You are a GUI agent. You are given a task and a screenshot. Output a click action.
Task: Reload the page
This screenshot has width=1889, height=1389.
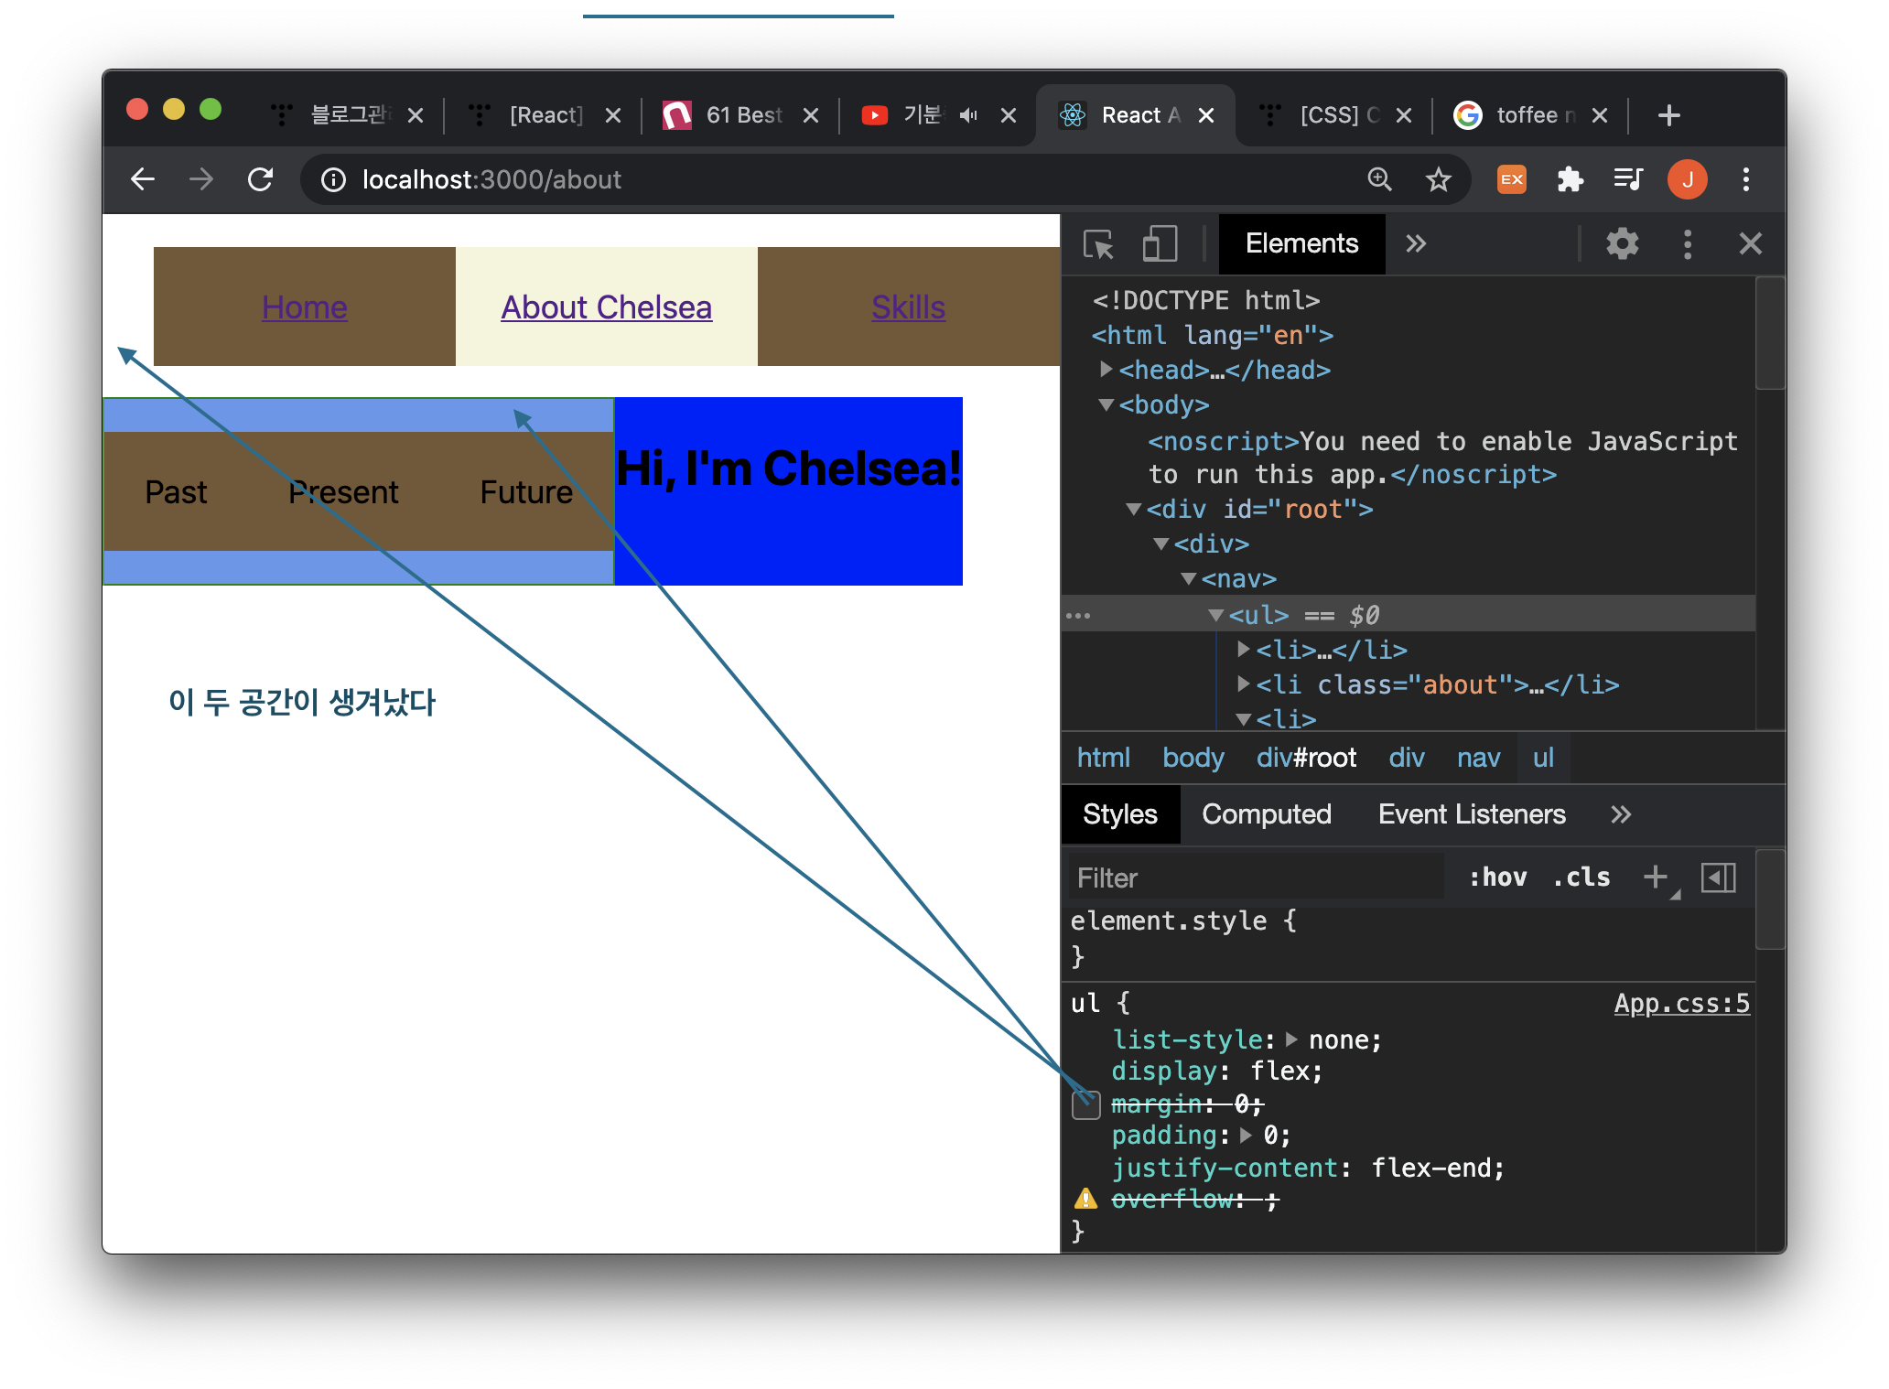(x=261, y=179)
